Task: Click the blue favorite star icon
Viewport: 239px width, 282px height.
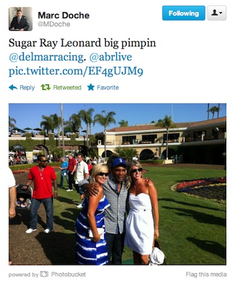Action: [91, 88]
